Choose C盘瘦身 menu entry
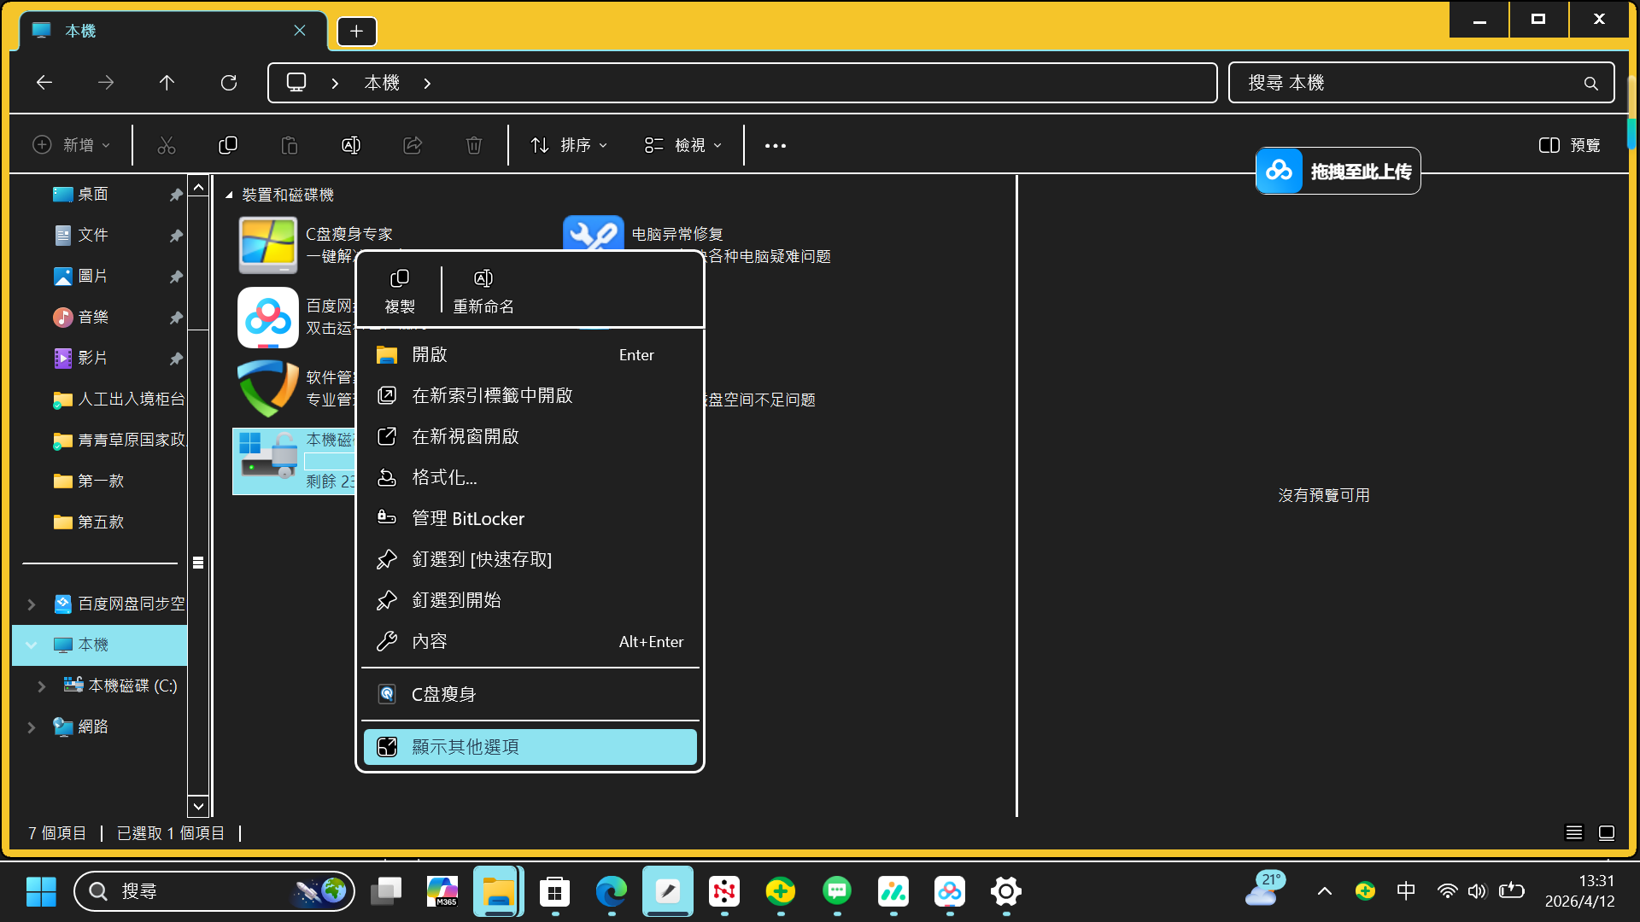The height and width of the screenshot is (922, 1640). pos(530,695)
